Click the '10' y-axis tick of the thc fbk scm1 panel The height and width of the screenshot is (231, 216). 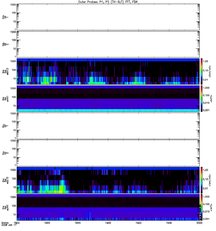point(15,215)
